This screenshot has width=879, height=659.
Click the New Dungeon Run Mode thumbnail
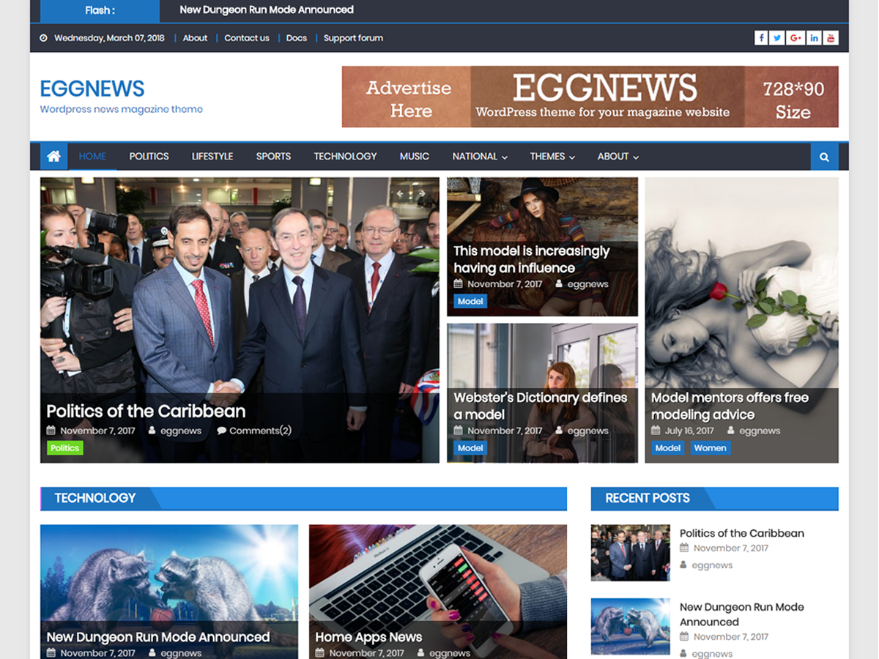point(630,626)
